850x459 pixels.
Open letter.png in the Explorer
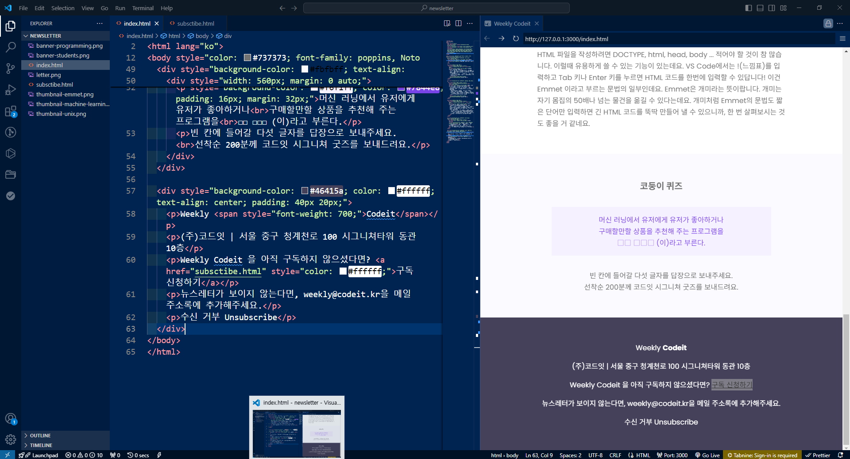tap(66, 75)
